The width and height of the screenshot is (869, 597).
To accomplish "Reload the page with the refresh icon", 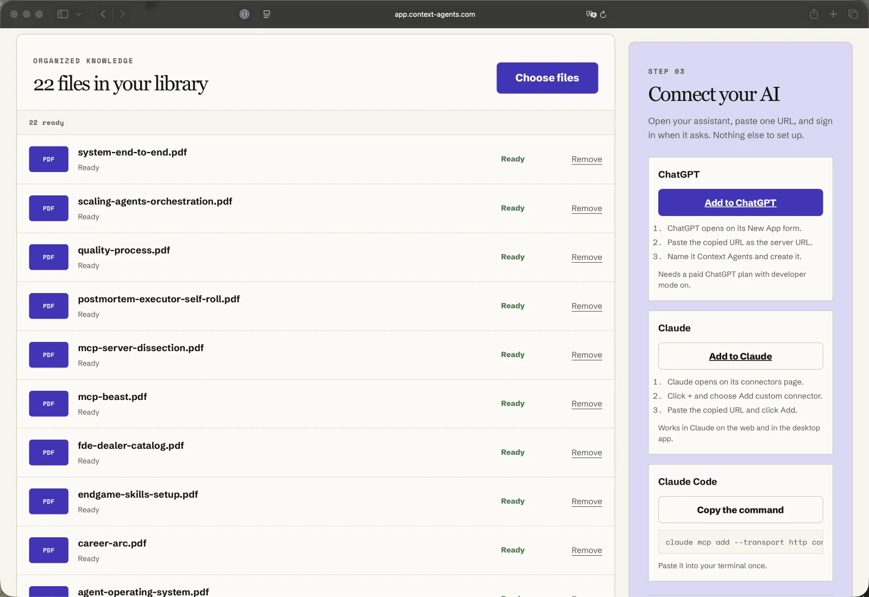I will [x=603, y=14].
